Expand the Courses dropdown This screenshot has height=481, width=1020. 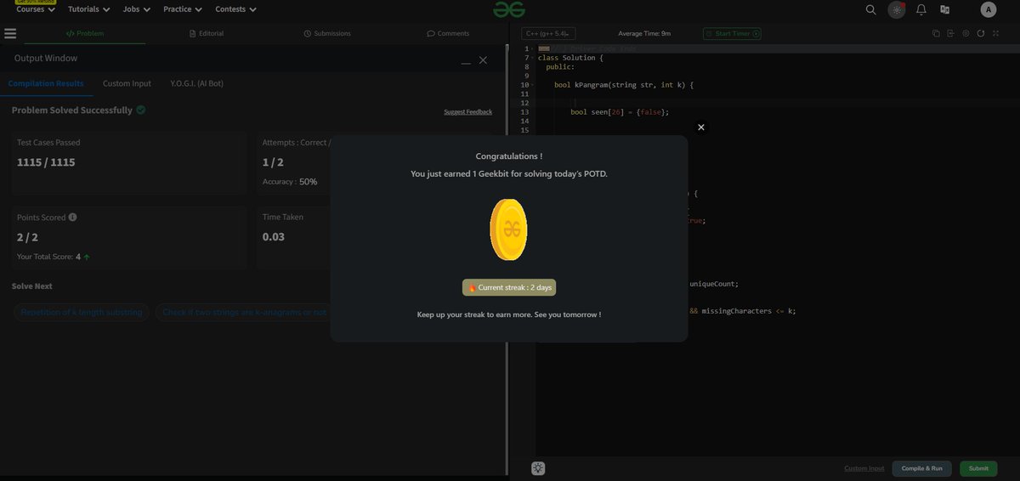coord(37,9)
